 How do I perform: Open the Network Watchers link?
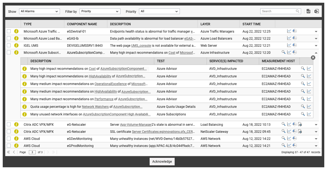click(x=95, y=107)
